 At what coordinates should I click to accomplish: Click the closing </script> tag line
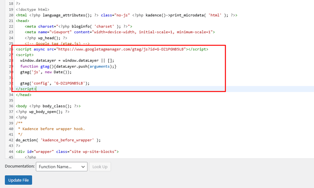pyautogui.click(x=26, y=89)
